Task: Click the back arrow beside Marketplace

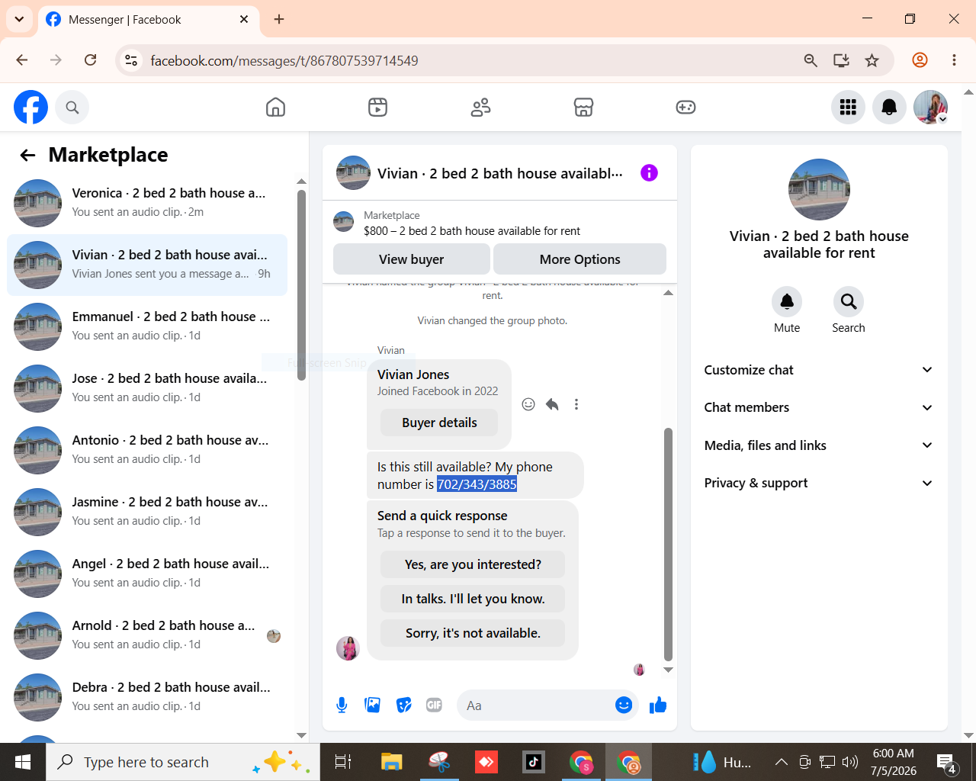Action: click(x=28, y=156)
